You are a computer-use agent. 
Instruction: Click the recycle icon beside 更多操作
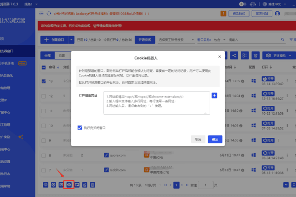[256, 56]
